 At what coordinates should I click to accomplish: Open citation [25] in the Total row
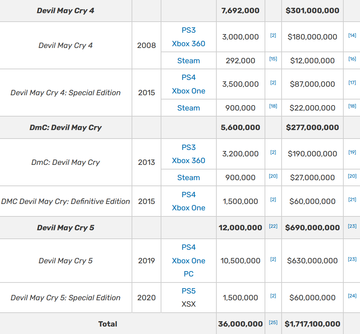[273, 322]
